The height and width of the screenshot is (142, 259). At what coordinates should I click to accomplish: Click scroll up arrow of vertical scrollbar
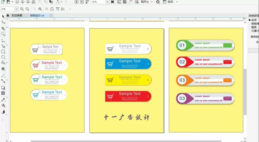pos(245,22)
